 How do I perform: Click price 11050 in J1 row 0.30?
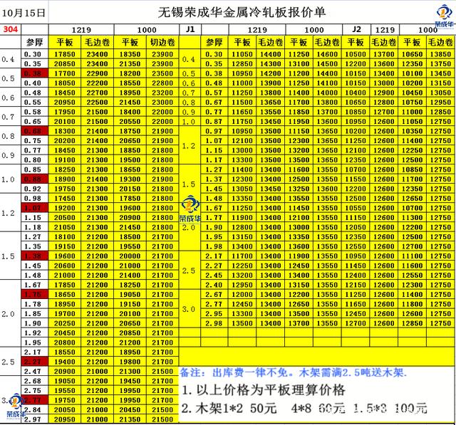coord(242,54)
